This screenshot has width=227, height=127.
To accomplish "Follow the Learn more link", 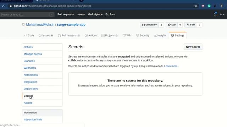I will (171, 66).
